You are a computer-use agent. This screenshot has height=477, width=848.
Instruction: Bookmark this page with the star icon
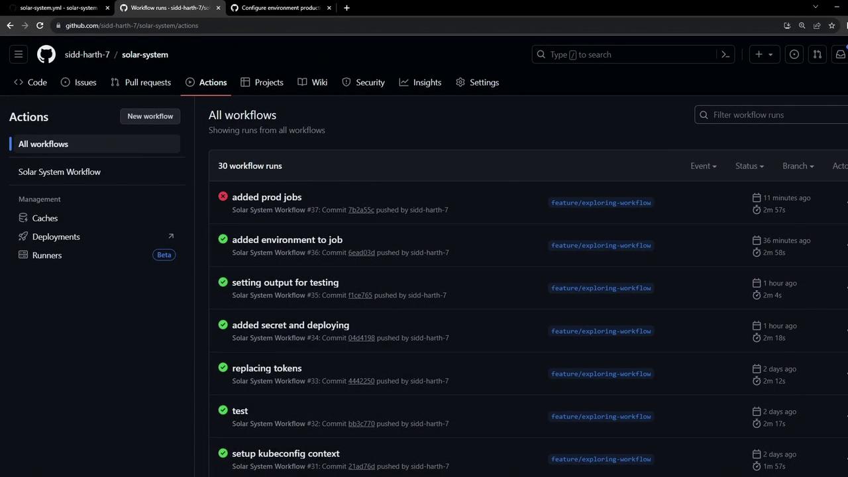(832, 25)
